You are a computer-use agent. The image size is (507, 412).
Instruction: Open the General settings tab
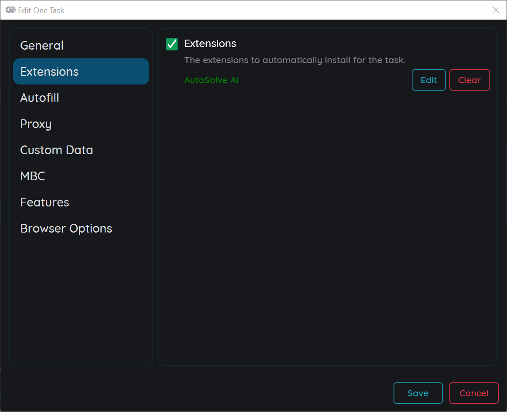tap(42, 45)
